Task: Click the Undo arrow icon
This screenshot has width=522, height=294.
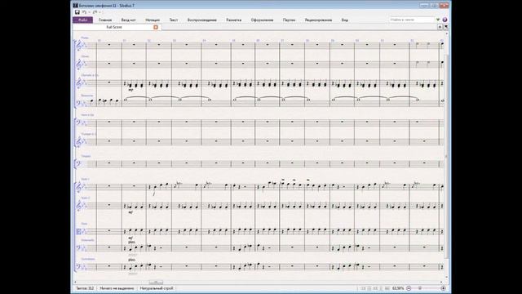Action: pos(85,12)
